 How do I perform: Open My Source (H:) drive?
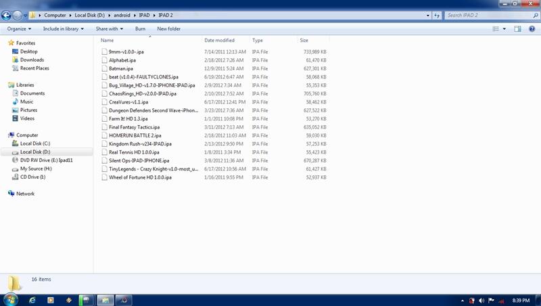coord(36,169)
